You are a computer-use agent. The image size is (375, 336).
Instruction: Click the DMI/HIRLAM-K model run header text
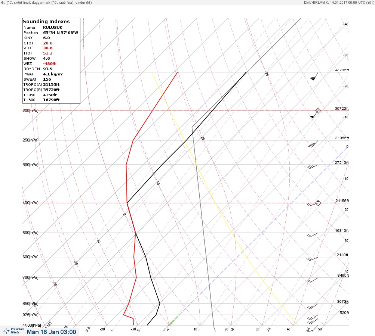(339, 2)
